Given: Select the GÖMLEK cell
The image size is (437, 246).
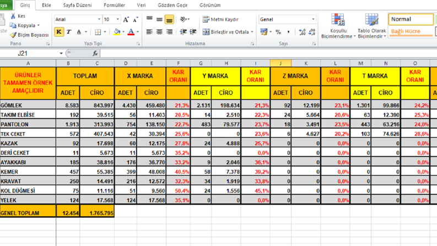Looking at the screenshot, I should 28,105.
